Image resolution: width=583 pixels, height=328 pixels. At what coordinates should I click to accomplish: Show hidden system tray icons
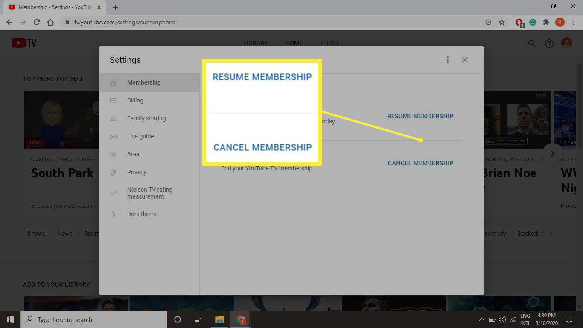482,319
